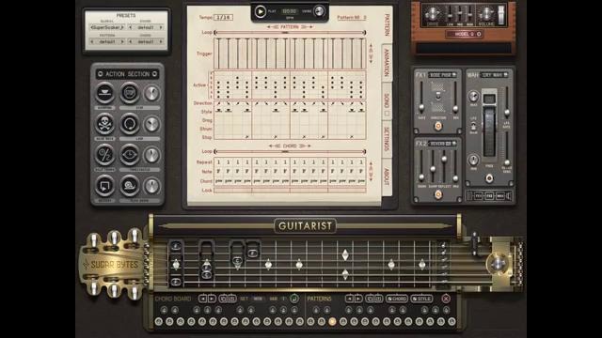Click the snail Slow Down action button

tap(130, 186)
